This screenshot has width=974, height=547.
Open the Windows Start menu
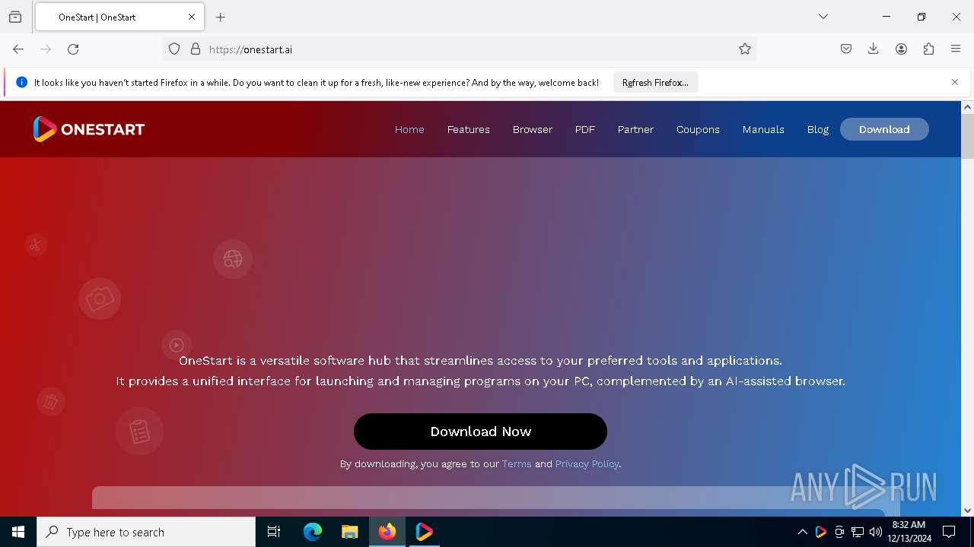(18, 532)
